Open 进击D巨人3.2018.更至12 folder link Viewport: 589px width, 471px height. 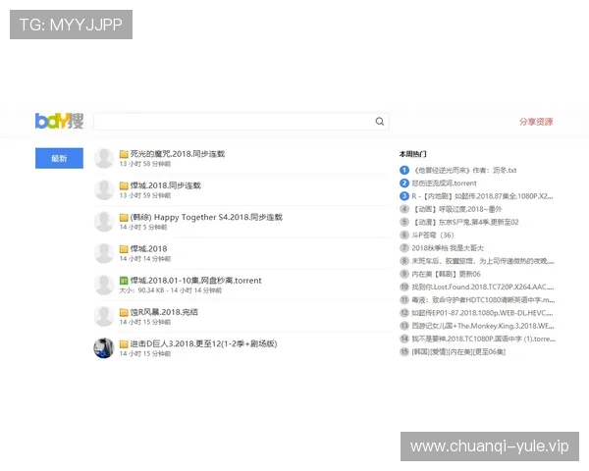click(203, 343)
